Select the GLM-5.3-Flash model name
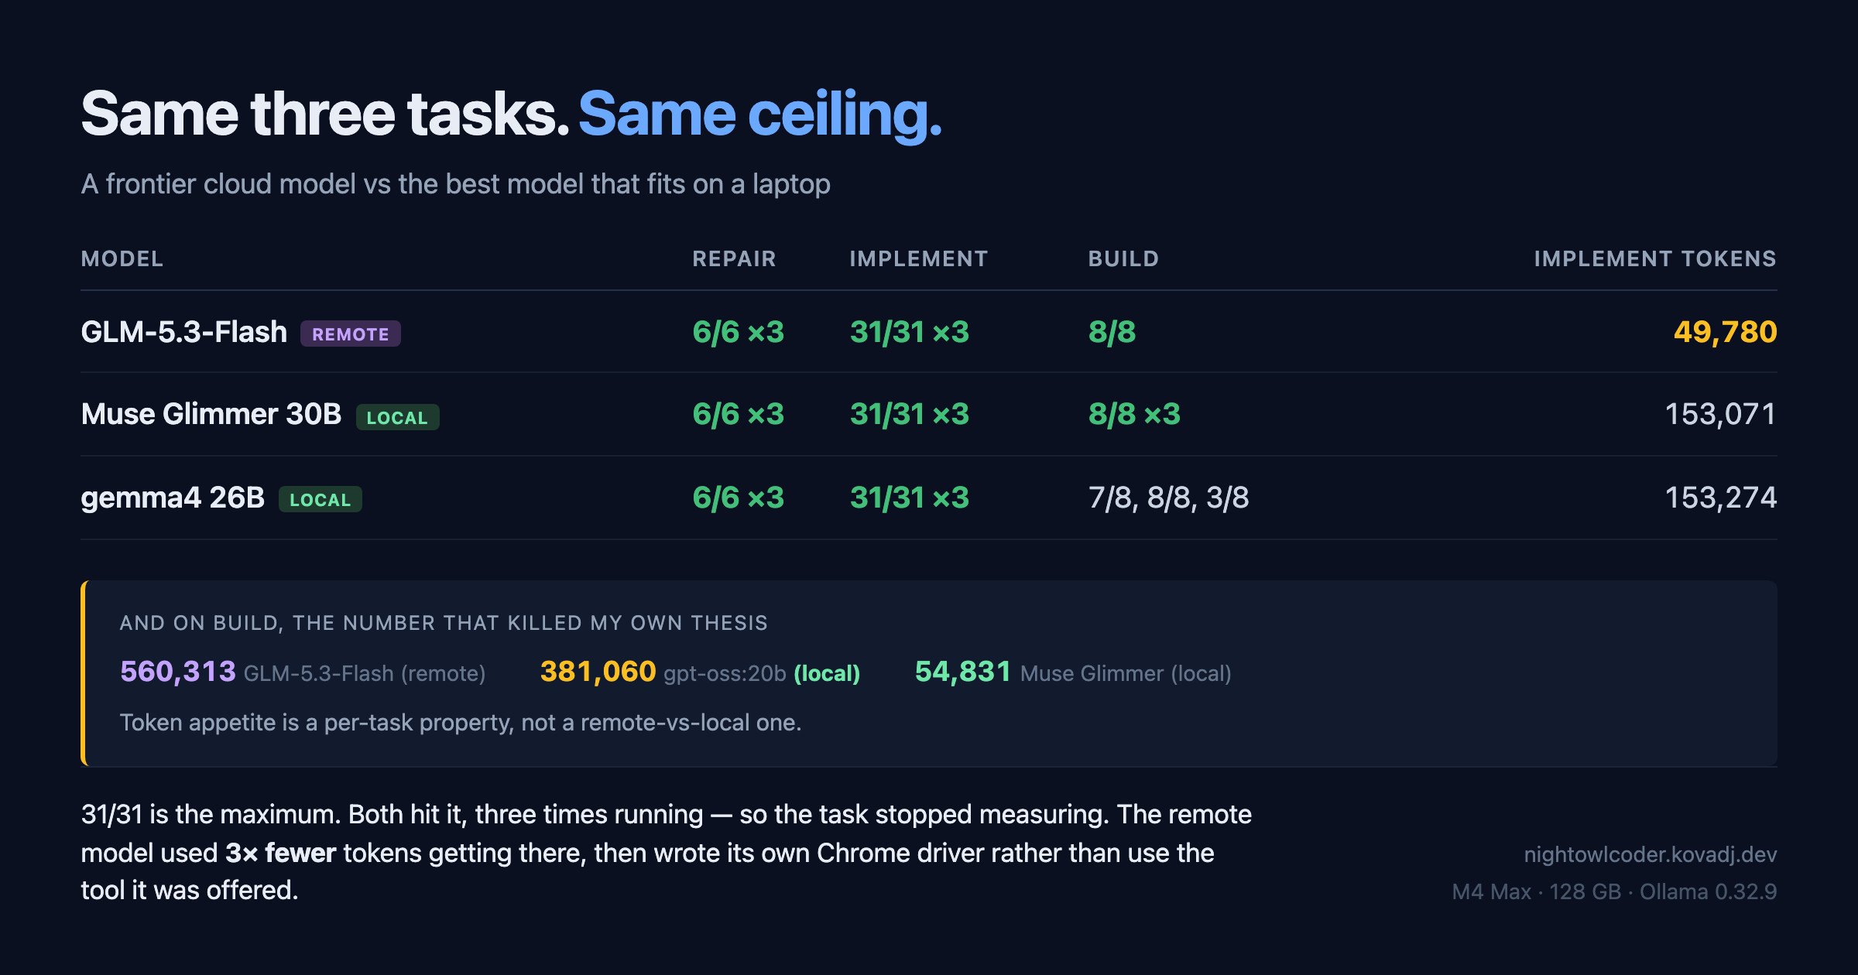This screenshot has height=975, width=1858. pyautogui.click(x=184, y=332)
